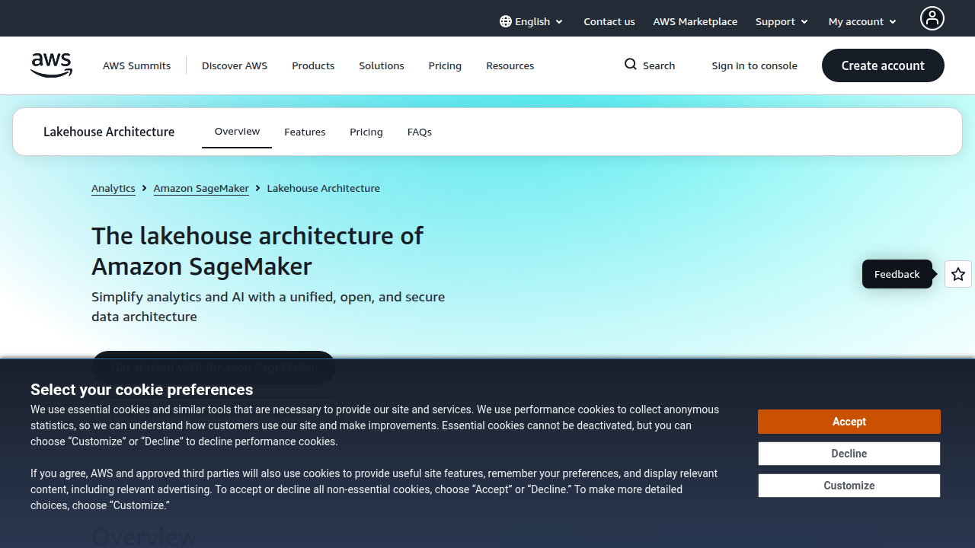The image size is (975, 548).
Task: Click the Create account button
Action: (883, 65)
